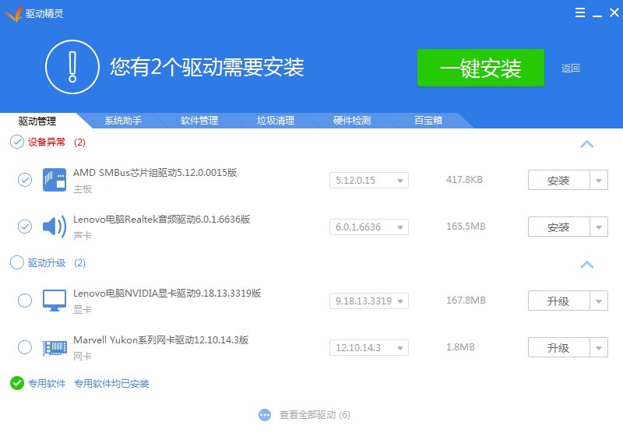Screen dimensions: 623x436
Task: Click the green 一键安装 button
Action: click(480, 68)
